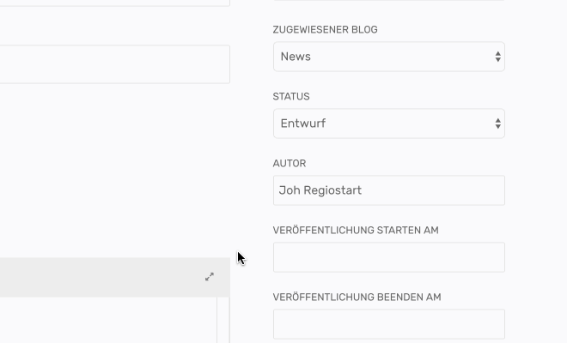Screen dimensions: 567x343
Task: Click the editor's right-side scrollbar track
Action: point(223,322)
